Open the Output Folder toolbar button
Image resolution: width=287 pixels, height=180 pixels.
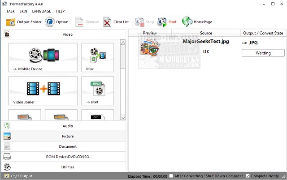click(x=23, y=22)
